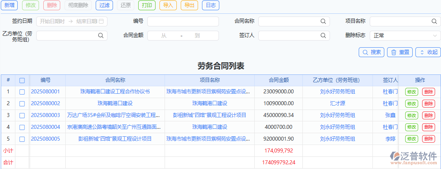Click 修改 in row 2025080002
The width and height of the screenshot is (441, 169).
click(411, 104)
